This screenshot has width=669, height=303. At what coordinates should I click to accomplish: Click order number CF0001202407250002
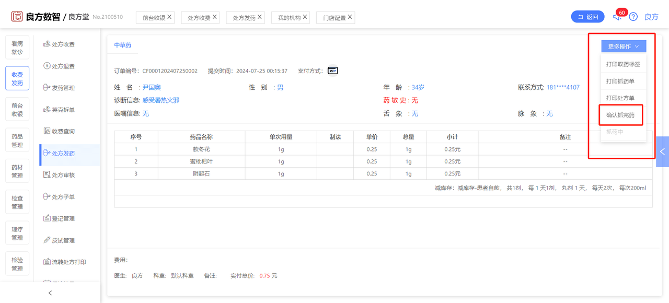coord(170,71)
